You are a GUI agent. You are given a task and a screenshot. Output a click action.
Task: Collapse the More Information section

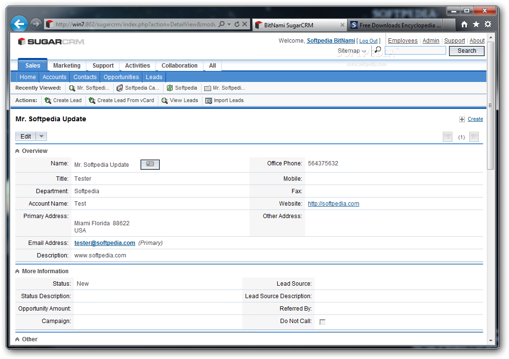[x=17, y=271]
